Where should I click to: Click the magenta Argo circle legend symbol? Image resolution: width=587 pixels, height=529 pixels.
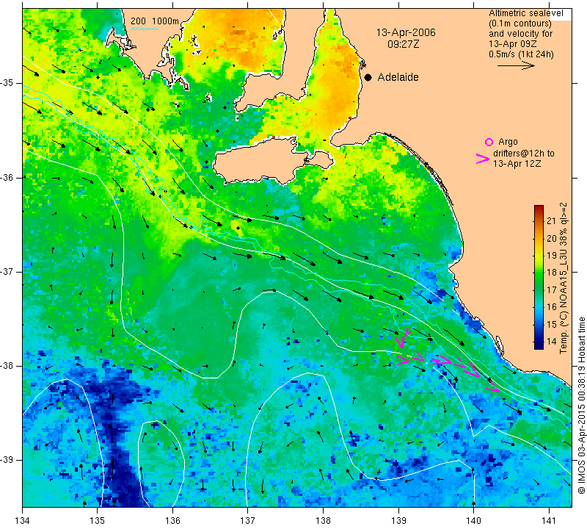[489, 142]
